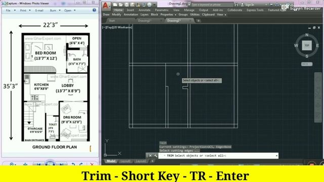Click the New drawing icon in Quick Access toolbar
The width and height of the screenshot is (324, 182).
(x=115, y=5)
